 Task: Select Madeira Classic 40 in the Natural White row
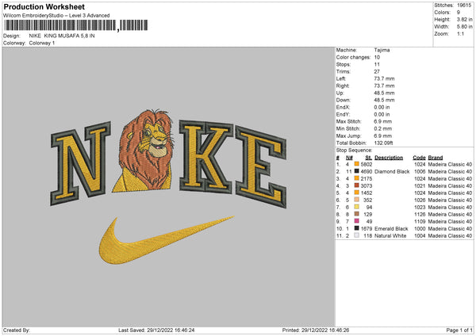450,235
